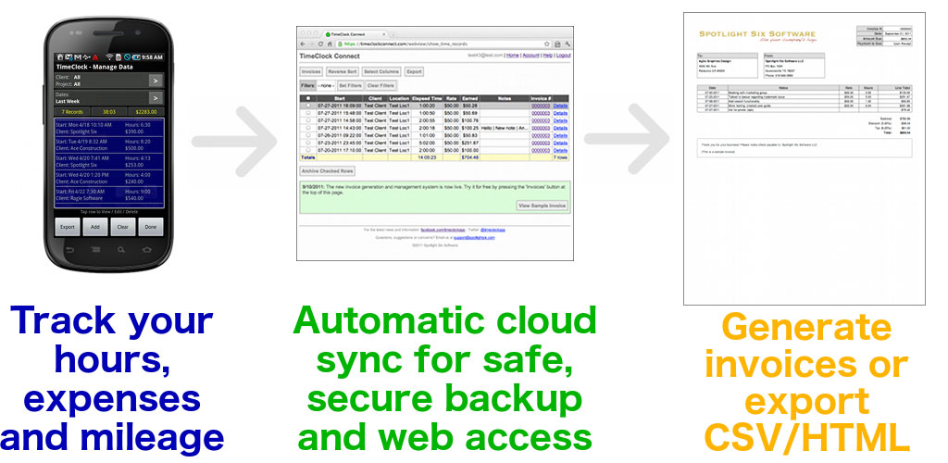
Task: Open the Help link
Action: tap(547, 55)
